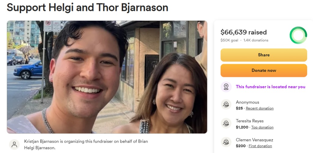Open the Recent donation link

260,108
